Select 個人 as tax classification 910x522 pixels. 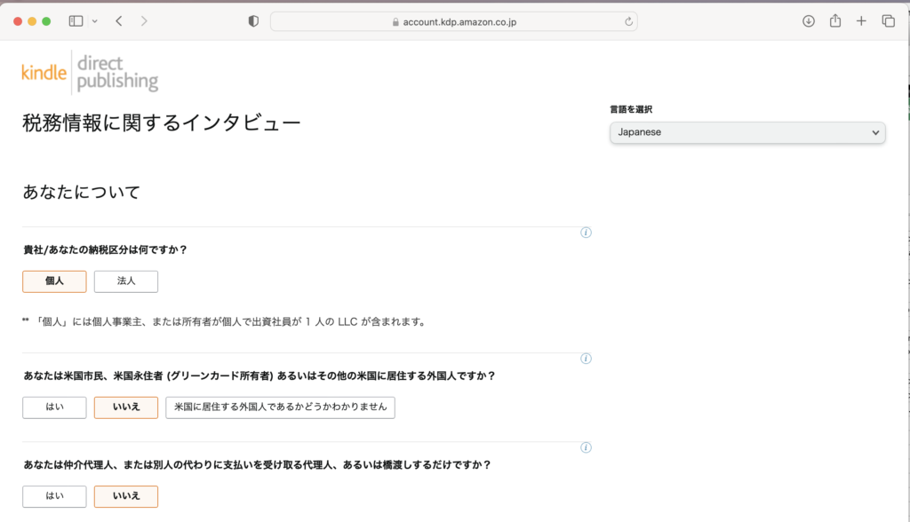click(54, 281)
